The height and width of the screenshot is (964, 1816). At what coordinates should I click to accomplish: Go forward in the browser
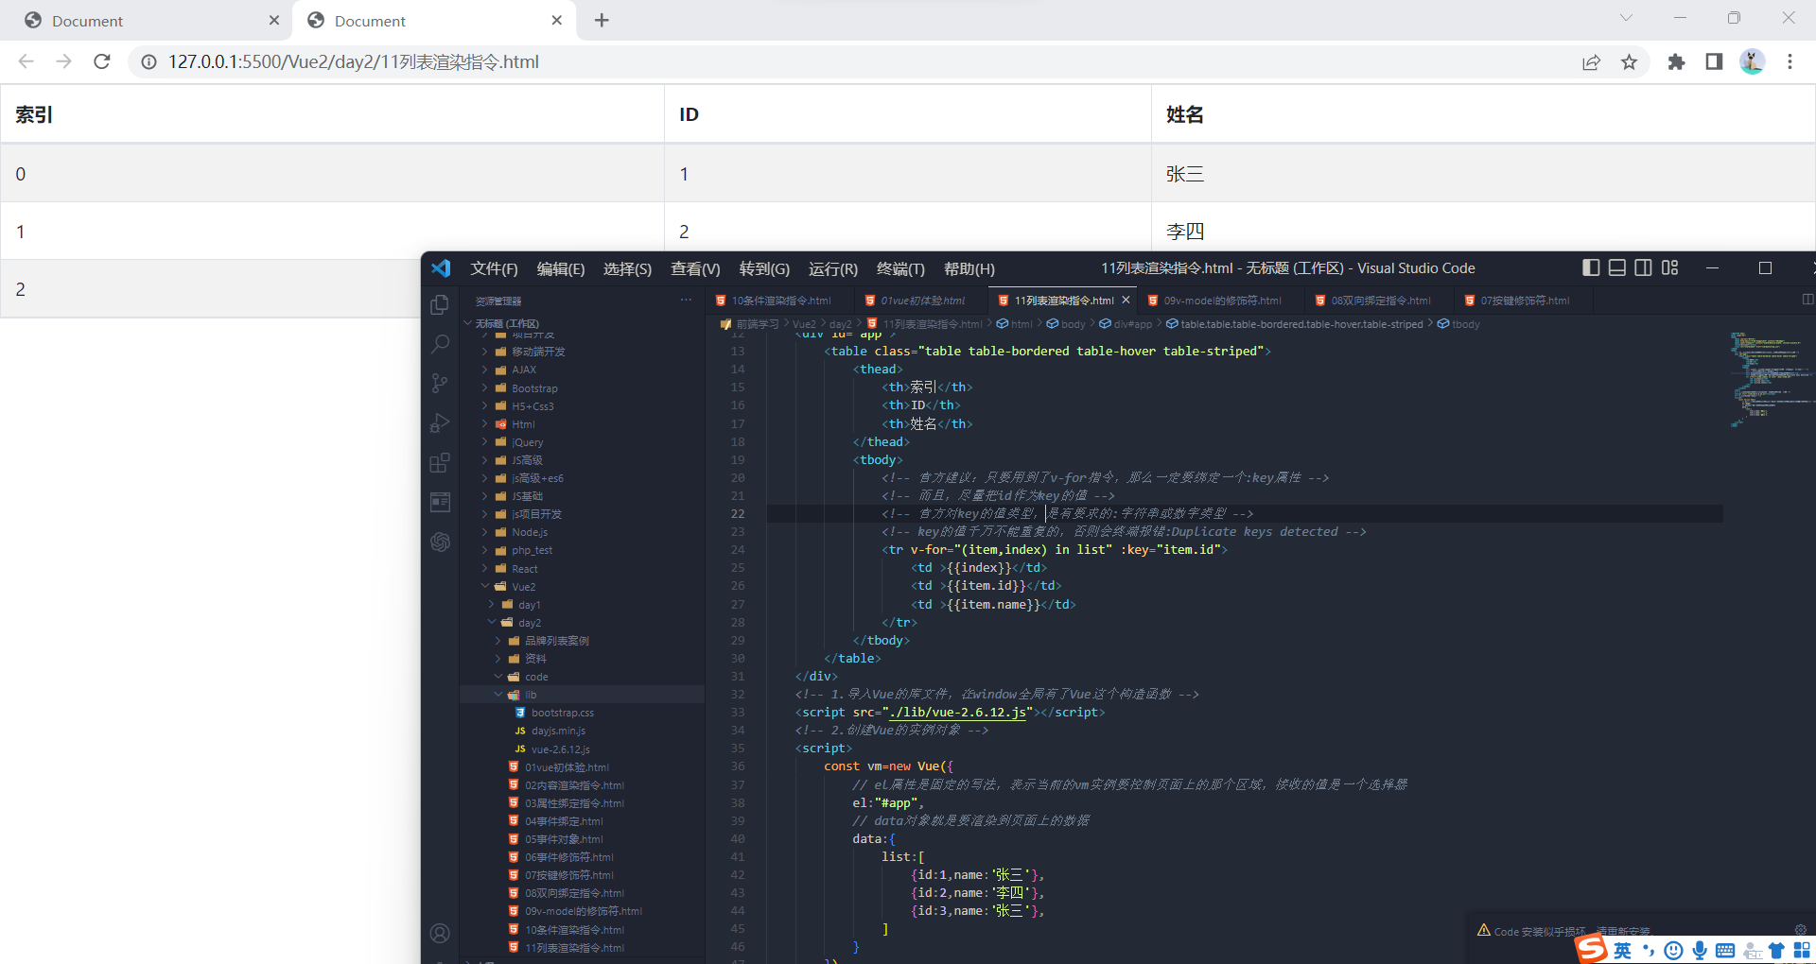coord(64,61)
